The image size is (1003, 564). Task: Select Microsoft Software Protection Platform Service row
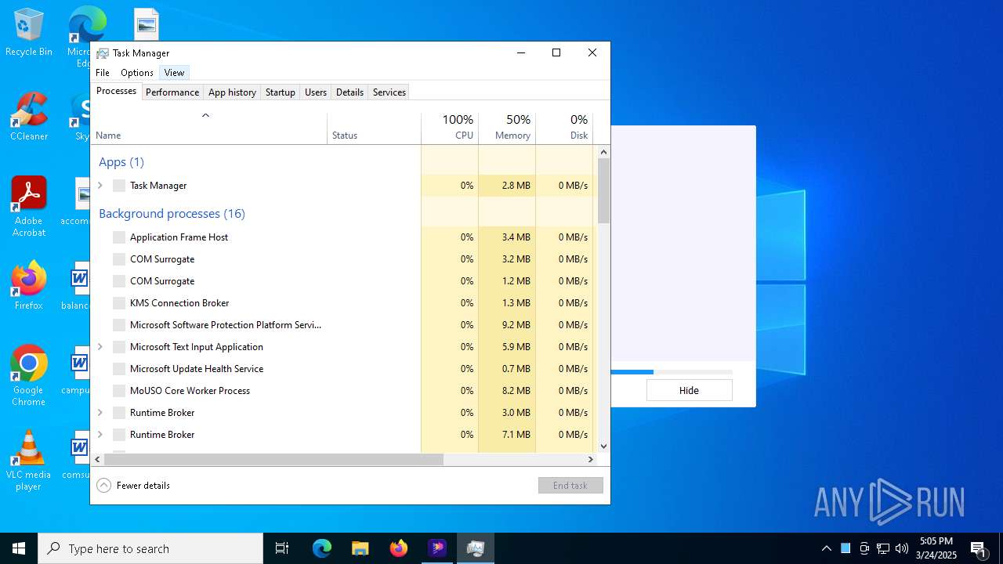click(342, 325)
